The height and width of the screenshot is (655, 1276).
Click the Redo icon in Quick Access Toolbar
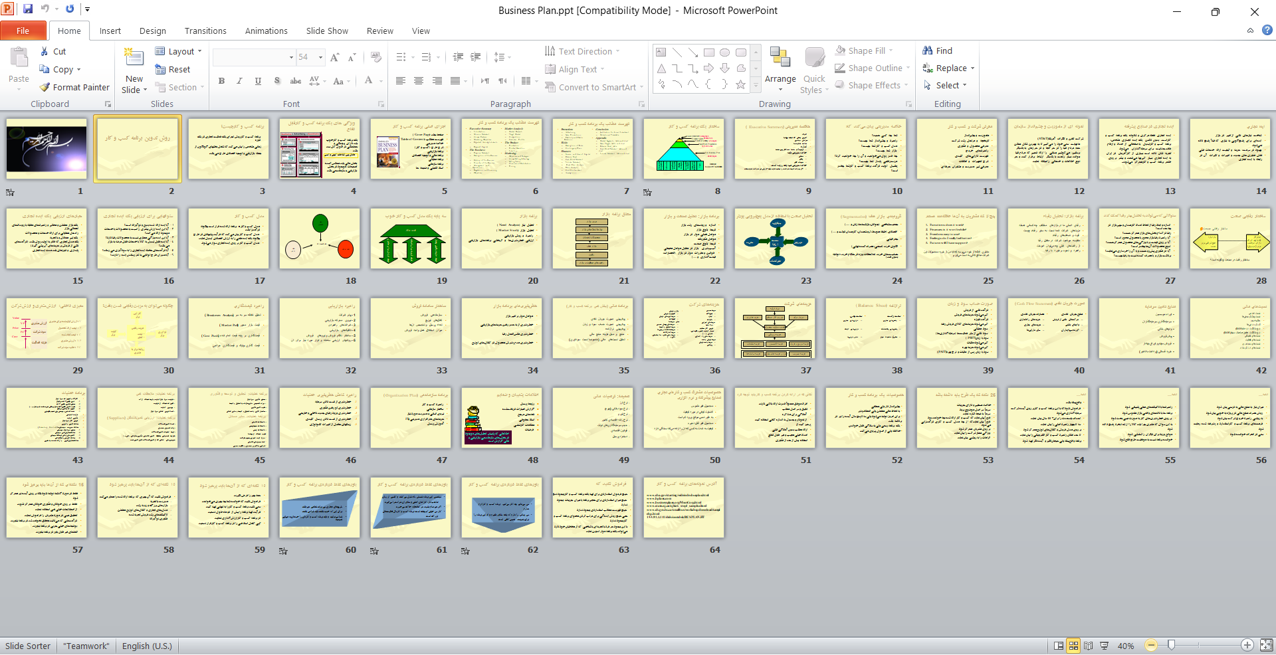tap(70, 9)
